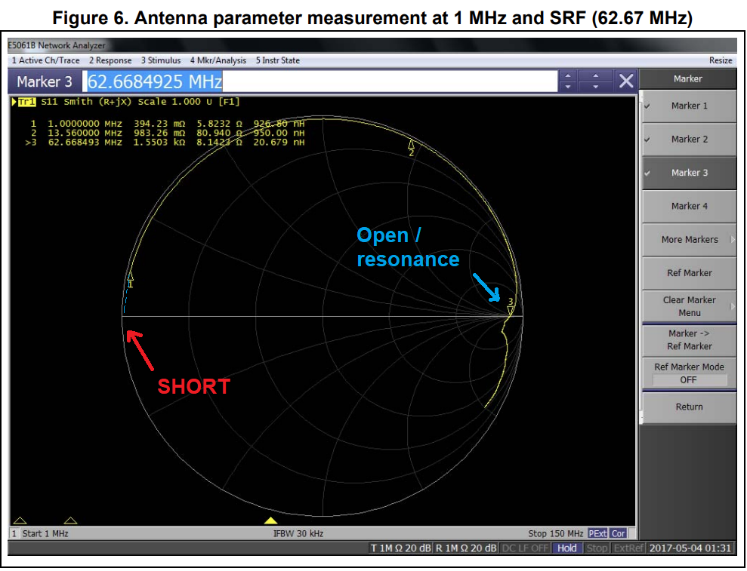Viewport: 747px width, 571px height.
Task: Activate the Marker 4 button
Action: tap(688, 205)
